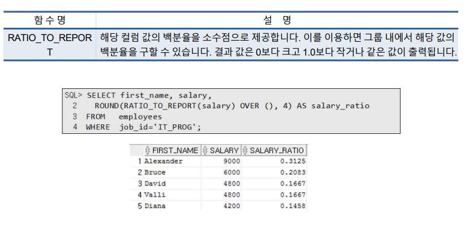The height and width of the screenshot is (236, 466).
Task: Select the Diana name cell
Action: tap(155, 205)
